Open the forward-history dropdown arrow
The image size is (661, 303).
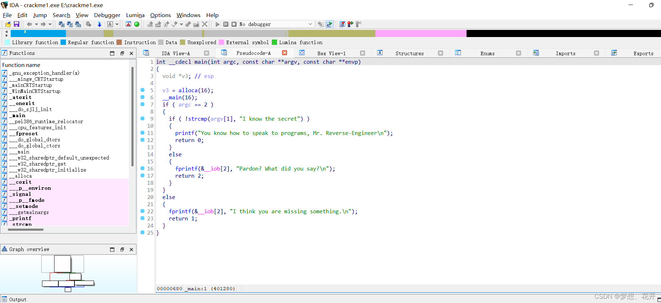[x=50, y=24]
